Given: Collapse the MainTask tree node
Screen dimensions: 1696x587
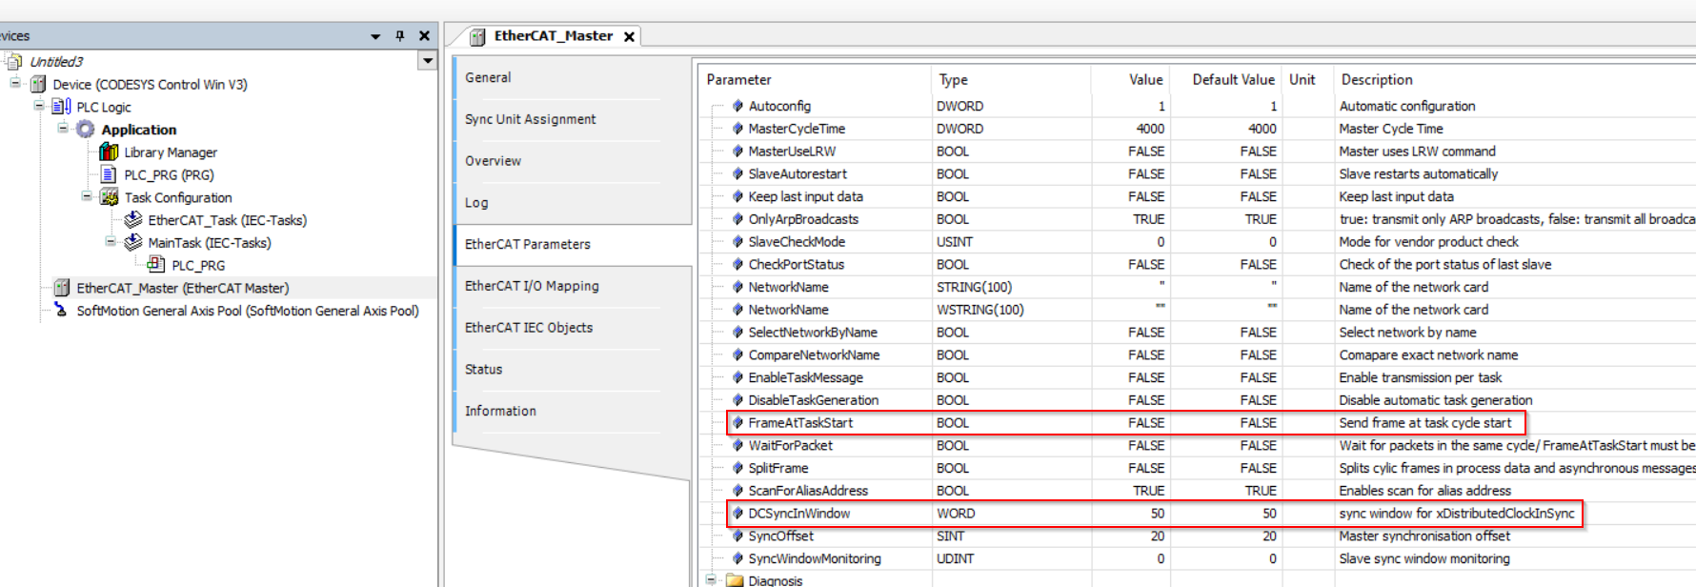Looking at the screenshot, I should coord(111,242).
